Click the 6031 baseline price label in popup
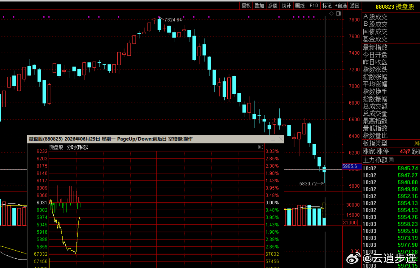Image resolution: width=420 pixels, height=268 pixels. coord(42,203)
